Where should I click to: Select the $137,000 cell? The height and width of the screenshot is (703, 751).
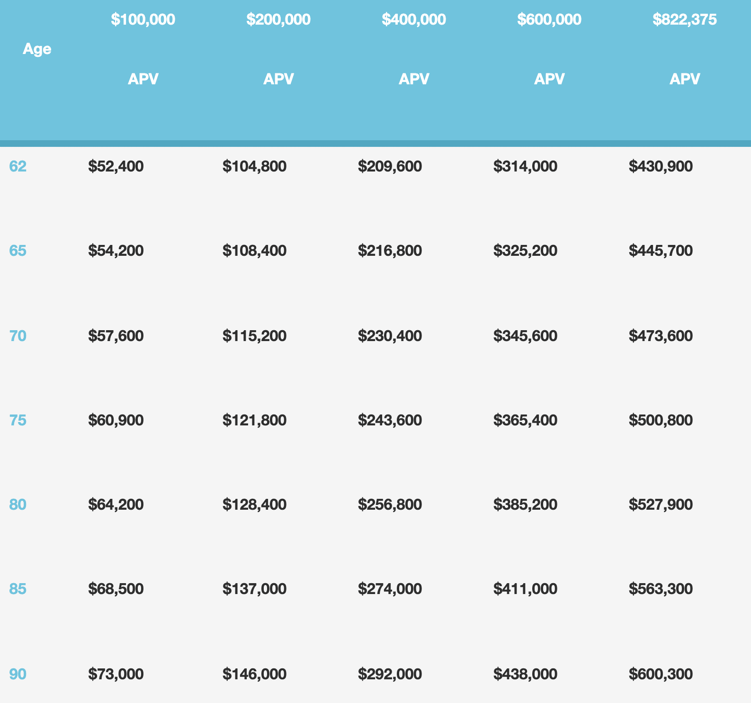point(255,589)
